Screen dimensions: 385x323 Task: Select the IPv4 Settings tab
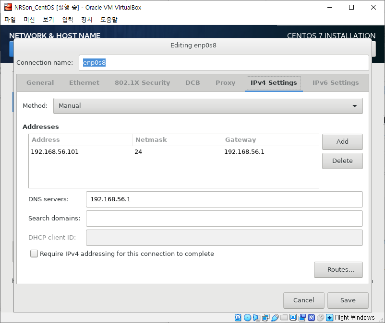click(274, 83)
